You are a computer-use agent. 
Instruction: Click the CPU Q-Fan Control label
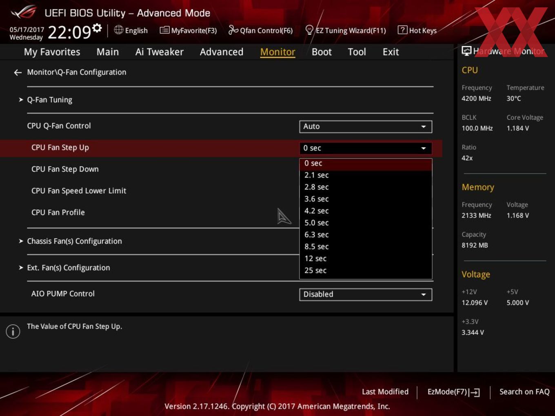coord(59,126)
